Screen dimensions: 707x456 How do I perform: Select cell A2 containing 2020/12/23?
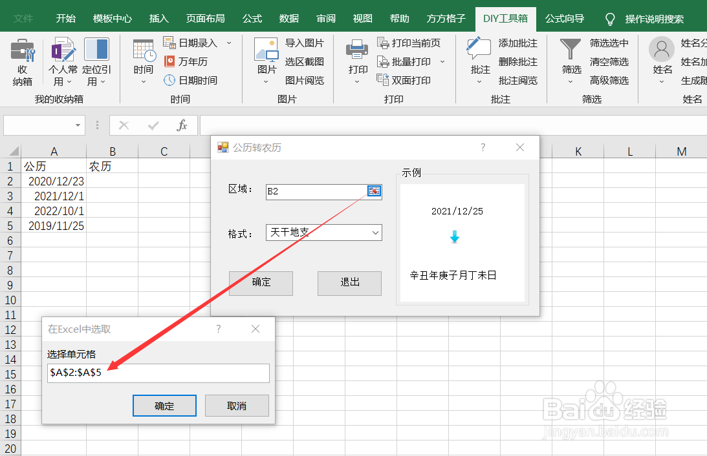coord(54,181)
